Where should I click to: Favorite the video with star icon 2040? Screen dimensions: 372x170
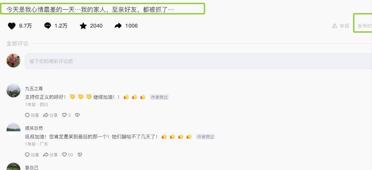tap(83, 26)
